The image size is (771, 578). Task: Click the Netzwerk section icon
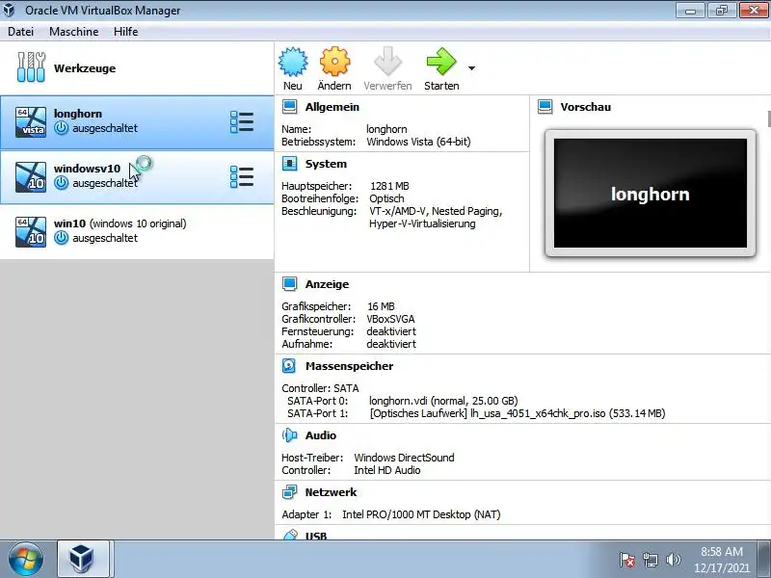click(x=290, y=492)
